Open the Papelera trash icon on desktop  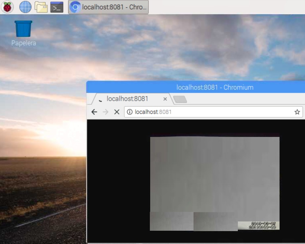click(23, 33)
